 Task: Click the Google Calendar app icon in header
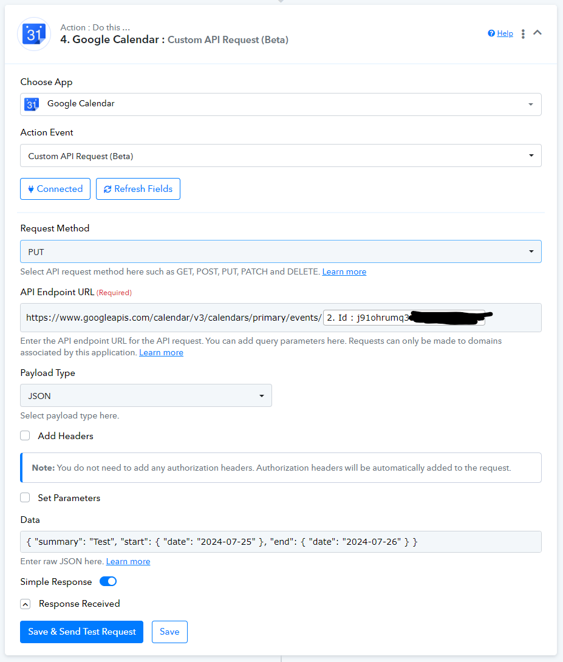(34, 34)
